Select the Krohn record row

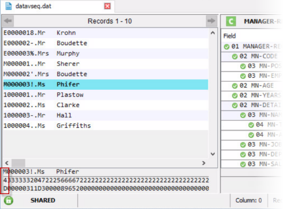click(106, 33)
